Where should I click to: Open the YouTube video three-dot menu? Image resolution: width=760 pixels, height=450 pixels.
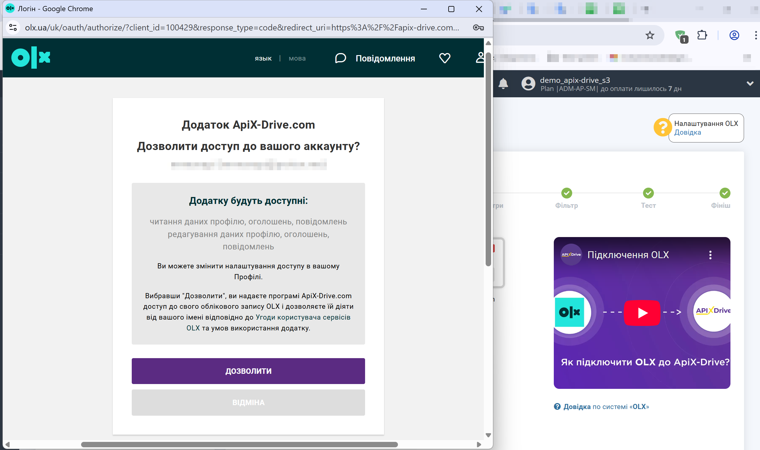[x=710, y=255]
